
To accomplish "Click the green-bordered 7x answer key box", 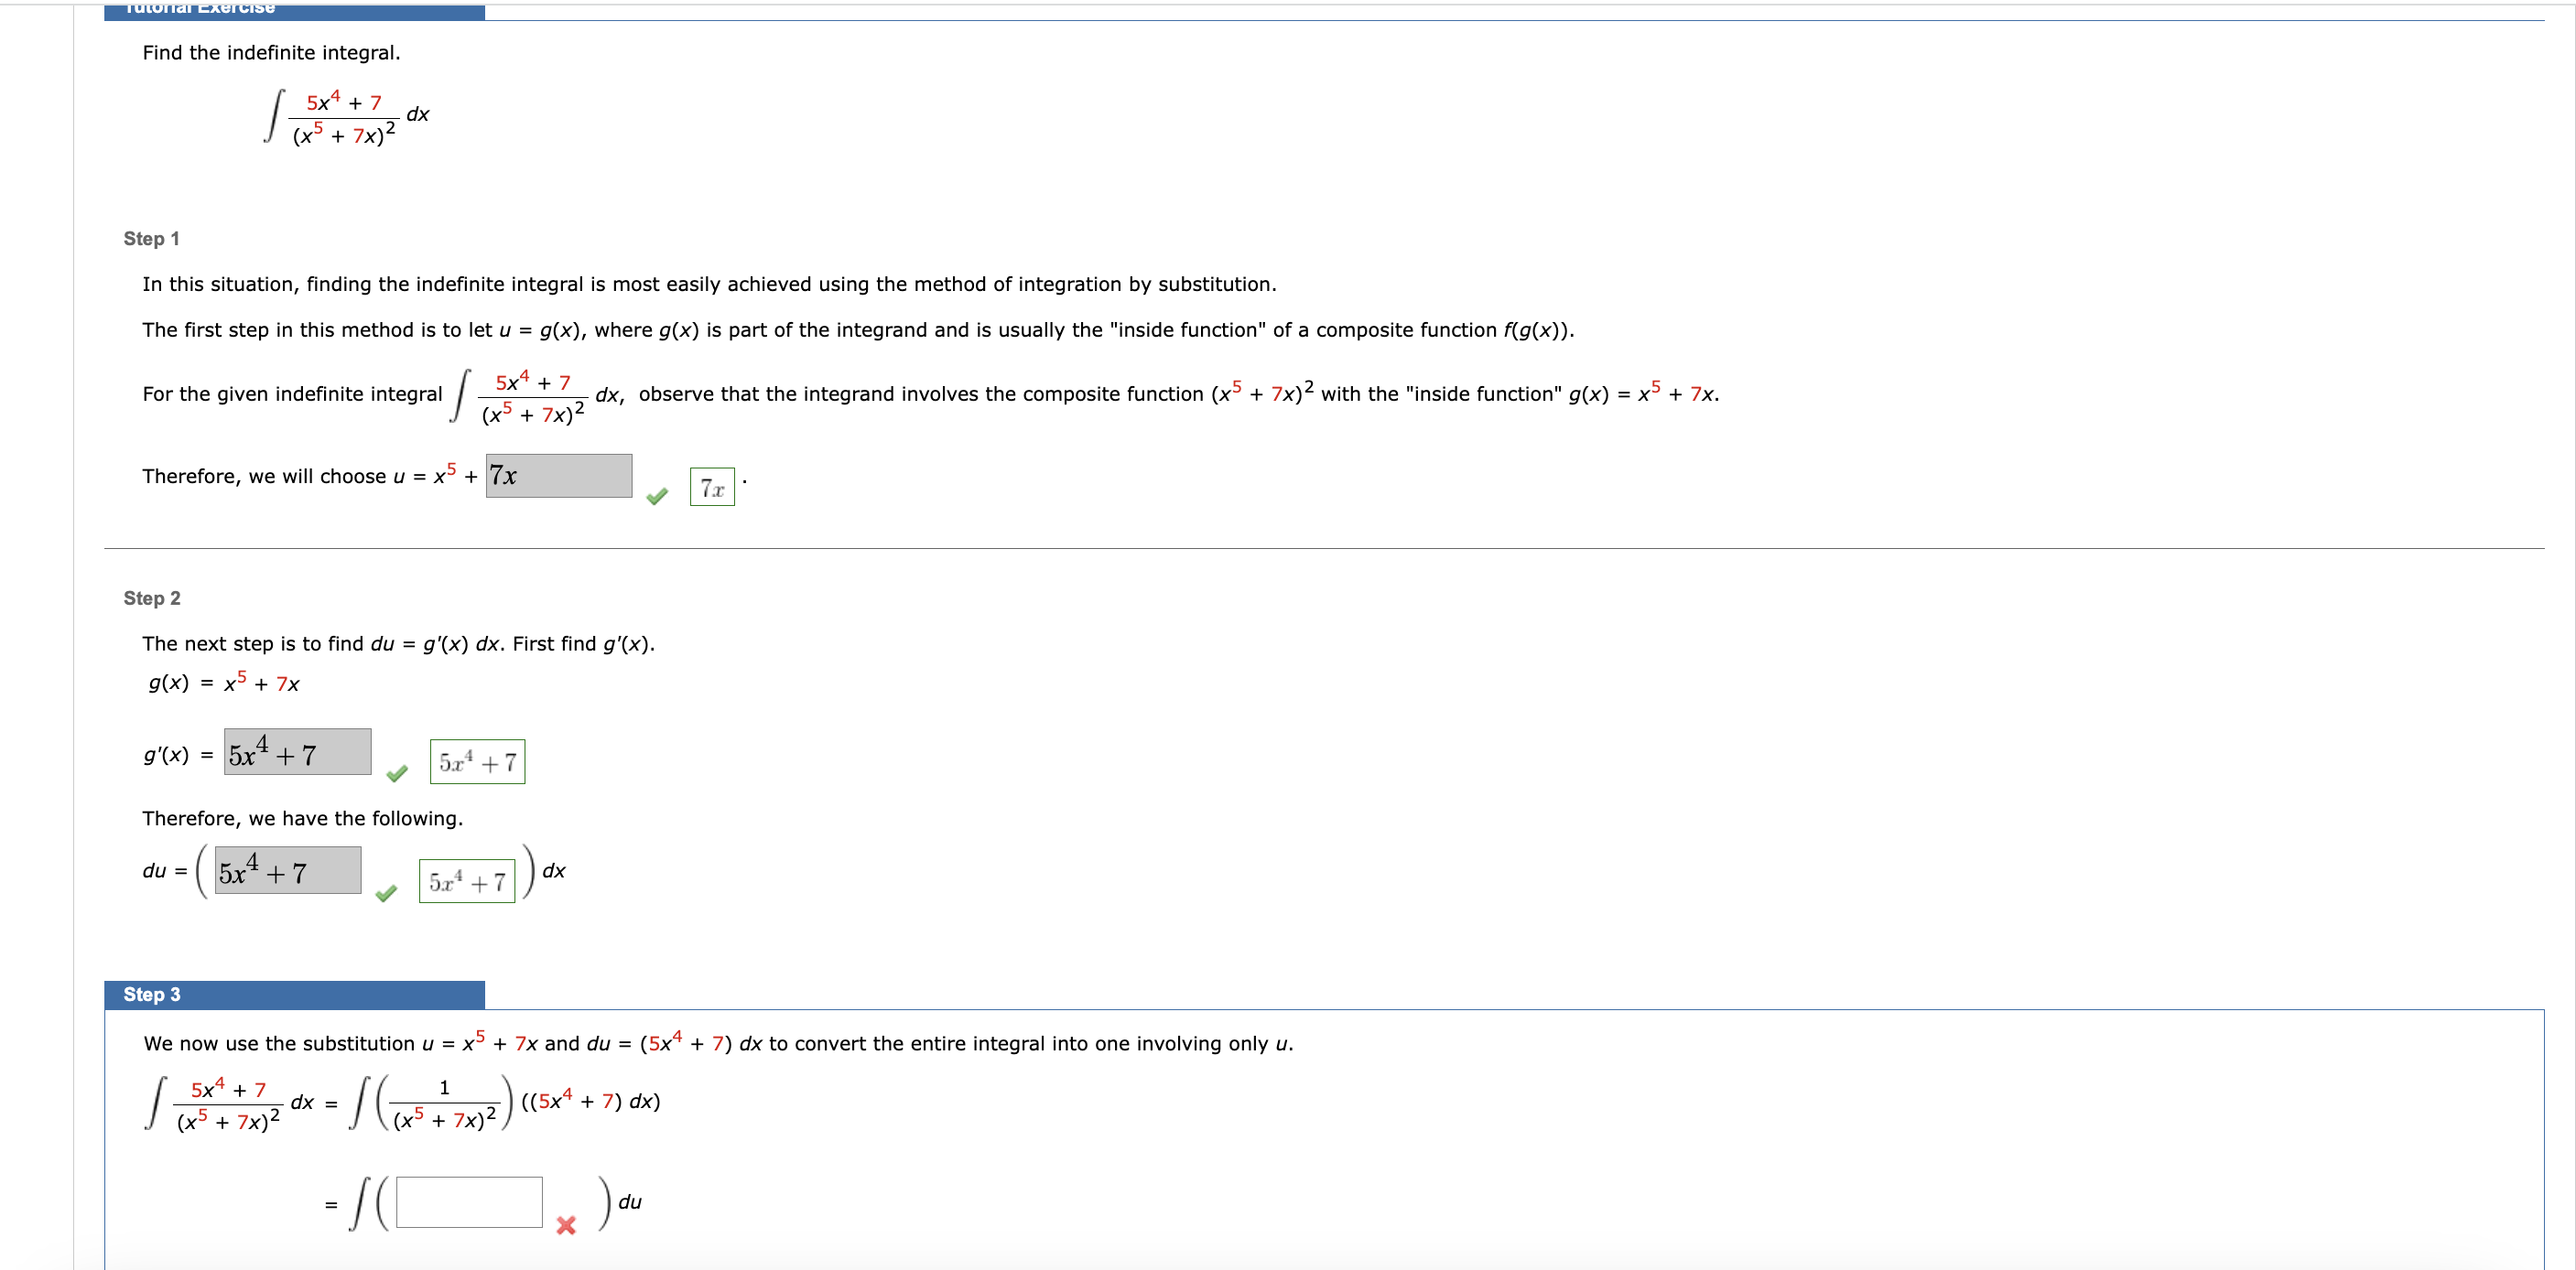I will click(x=712, y=488).
